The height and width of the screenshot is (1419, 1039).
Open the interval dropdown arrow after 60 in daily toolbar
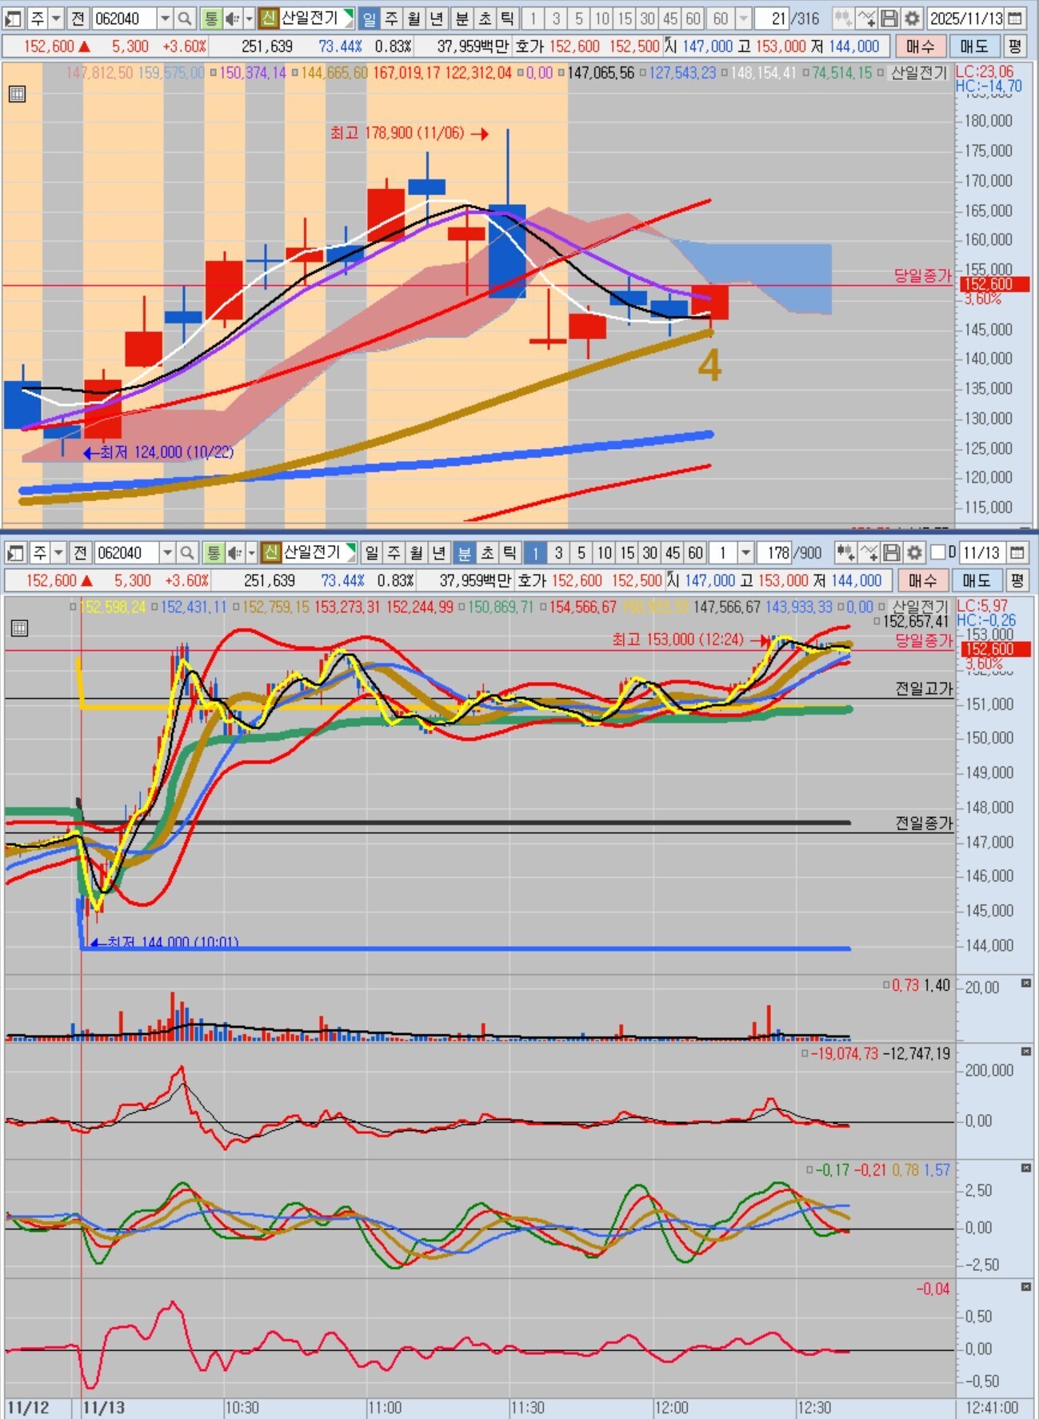(743, 18)
